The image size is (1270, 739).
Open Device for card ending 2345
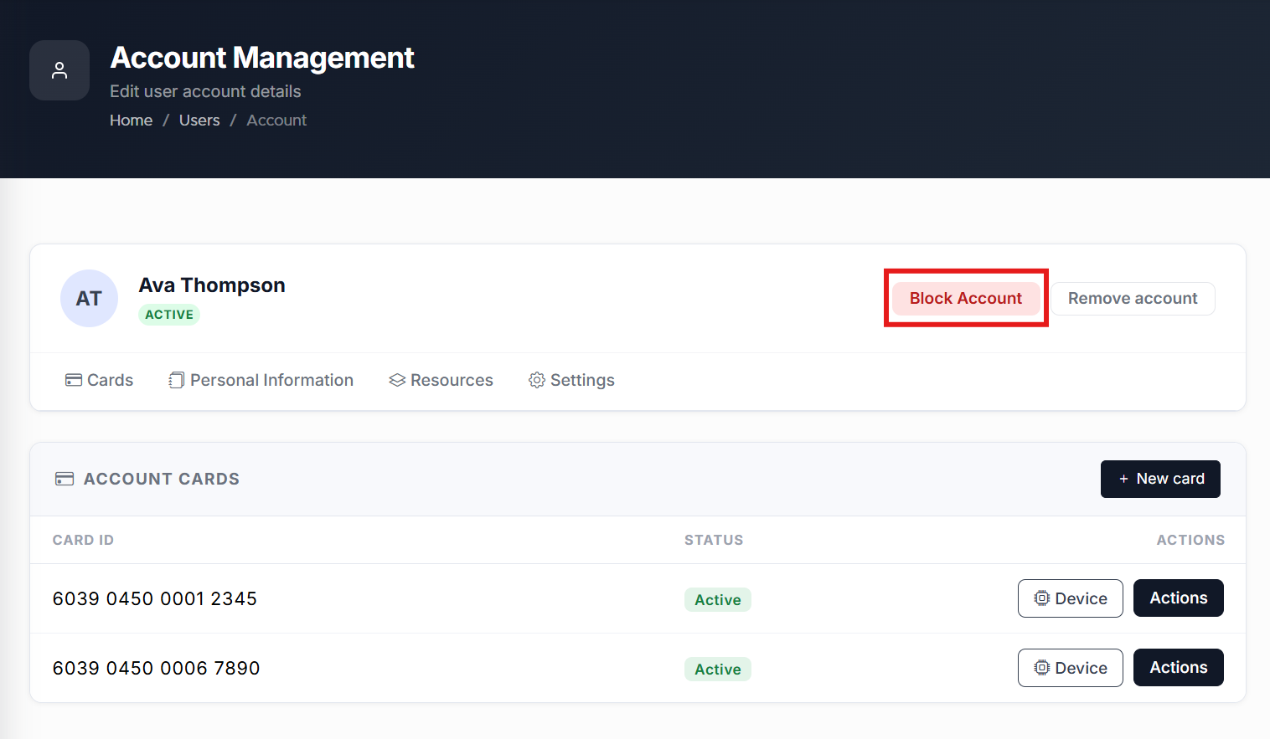click(x=1071, y=598)
